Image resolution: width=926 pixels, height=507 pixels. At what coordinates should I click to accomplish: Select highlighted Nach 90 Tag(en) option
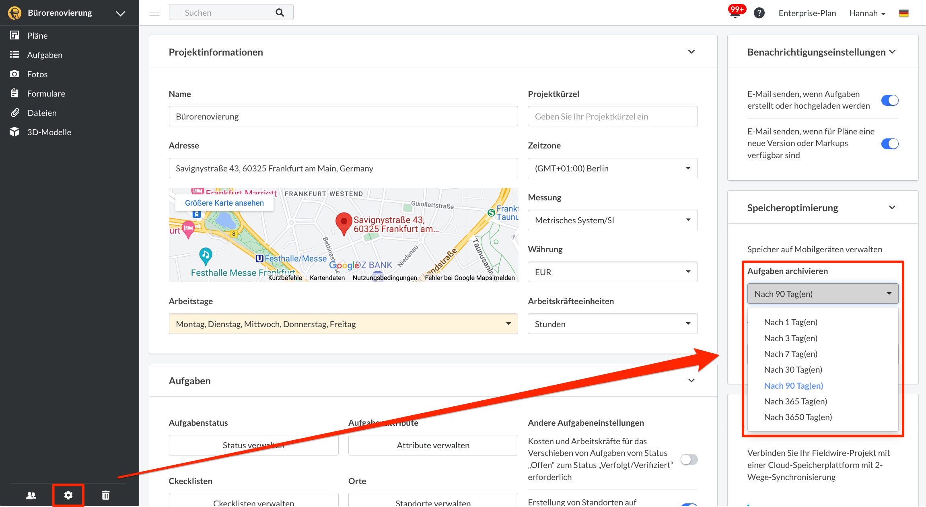click(x=823, y=386)
